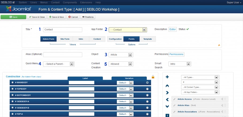Click the plus add-field icon
Image resolution: width=243 pixels, height=117 pixels.
(x=167, y=77)
